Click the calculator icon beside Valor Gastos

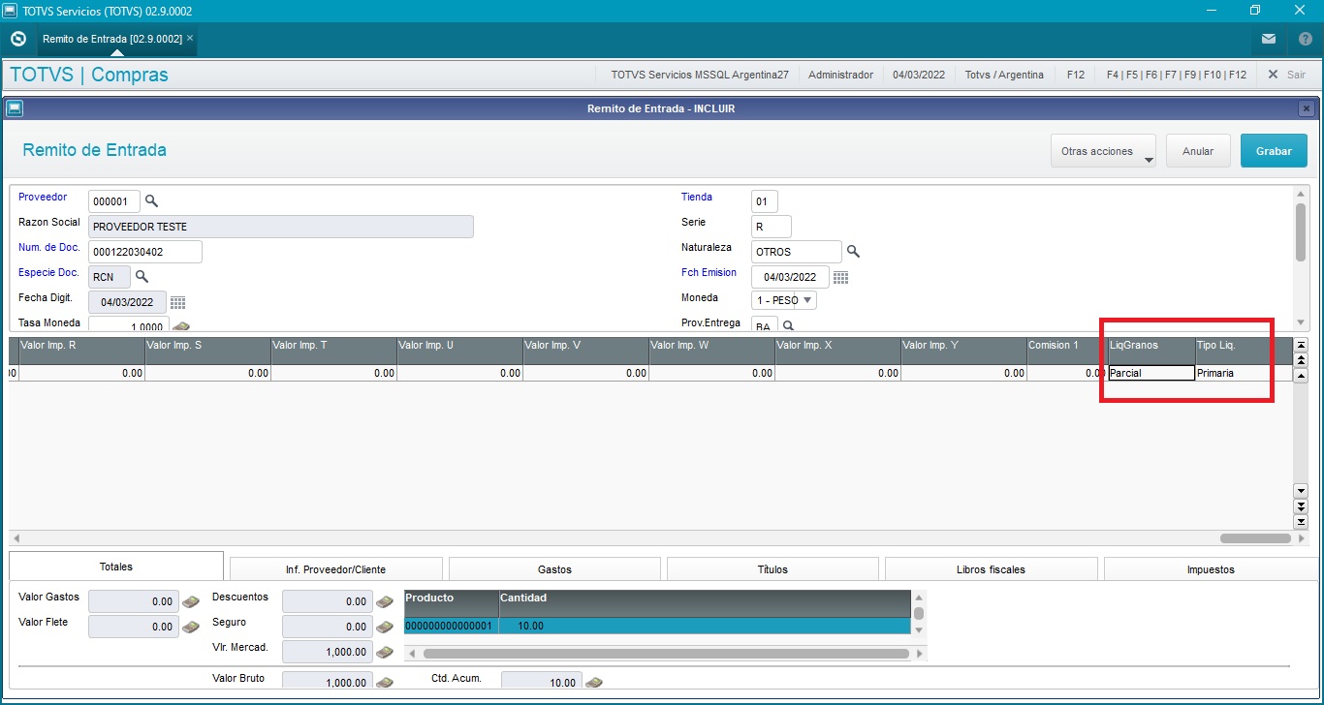[x=191, y=602]
